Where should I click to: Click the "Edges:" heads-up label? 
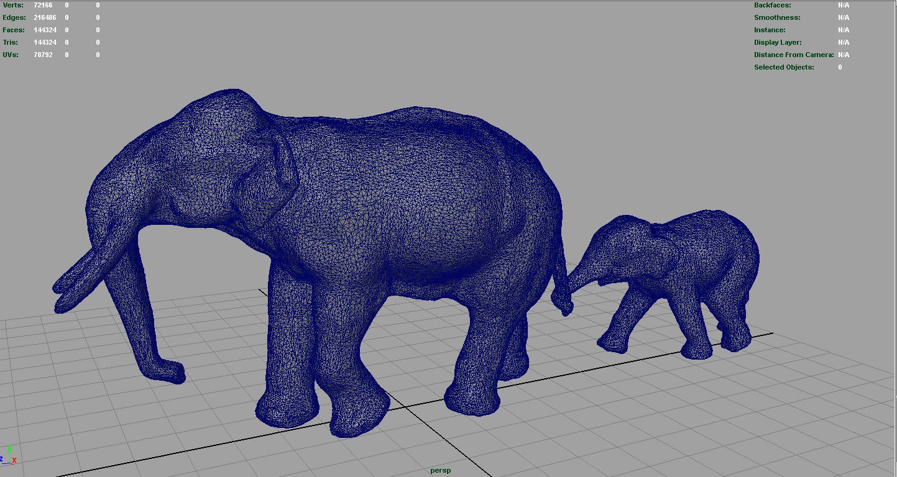14,17
